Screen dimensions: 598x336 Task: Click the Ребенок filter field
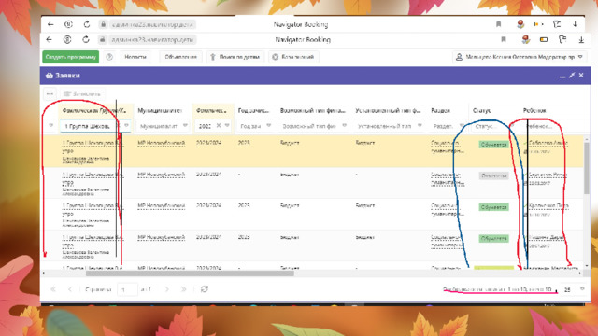pyautogui.click(x=551, y=126)
